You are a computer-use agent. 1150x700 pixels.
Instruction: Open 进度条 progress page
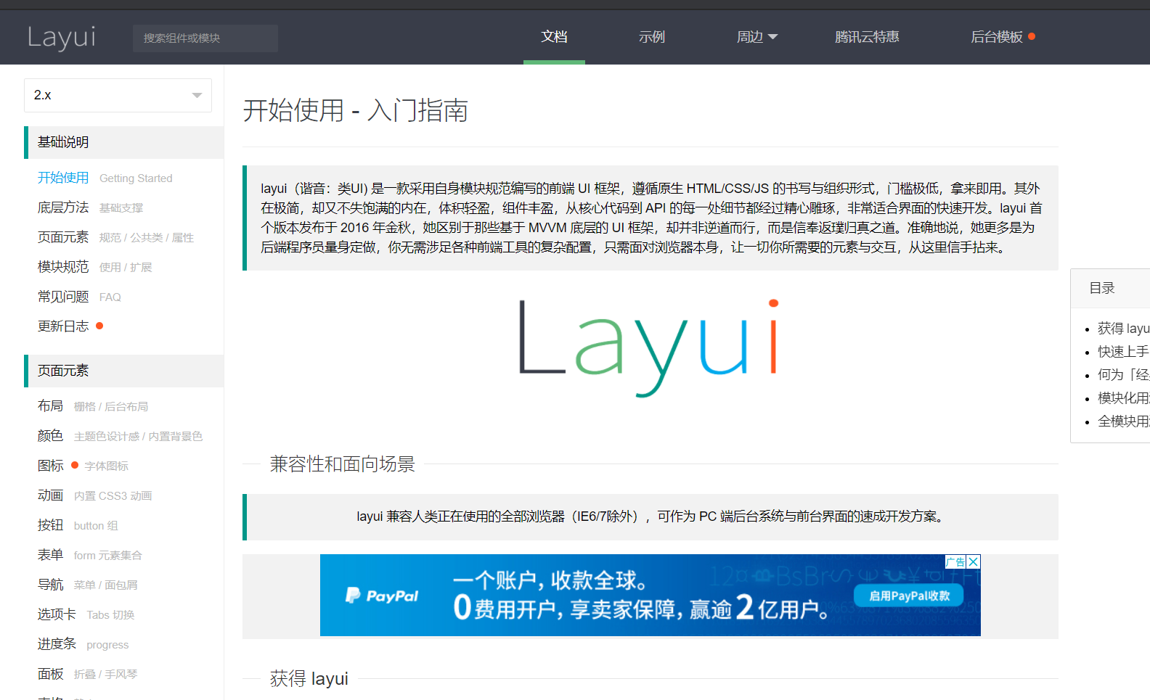(x=83, y=644)
